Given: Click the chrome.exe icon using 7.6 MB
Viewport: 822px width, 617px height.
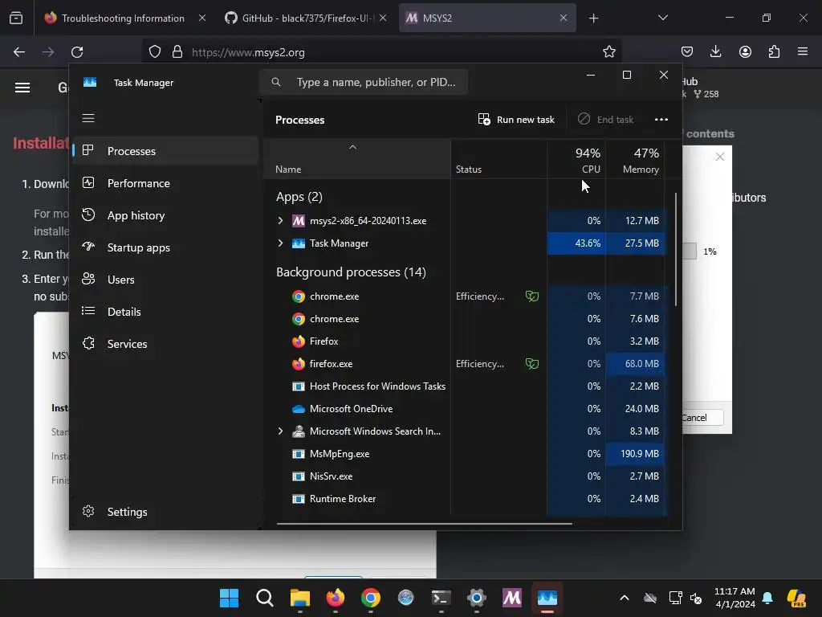Looking at the screenshot, I should click(x=299, y=319).
